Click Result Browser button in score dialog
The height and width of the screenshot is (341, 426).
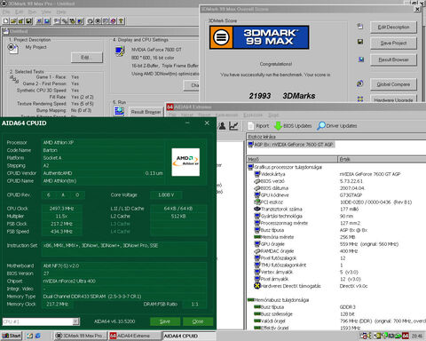393,59
